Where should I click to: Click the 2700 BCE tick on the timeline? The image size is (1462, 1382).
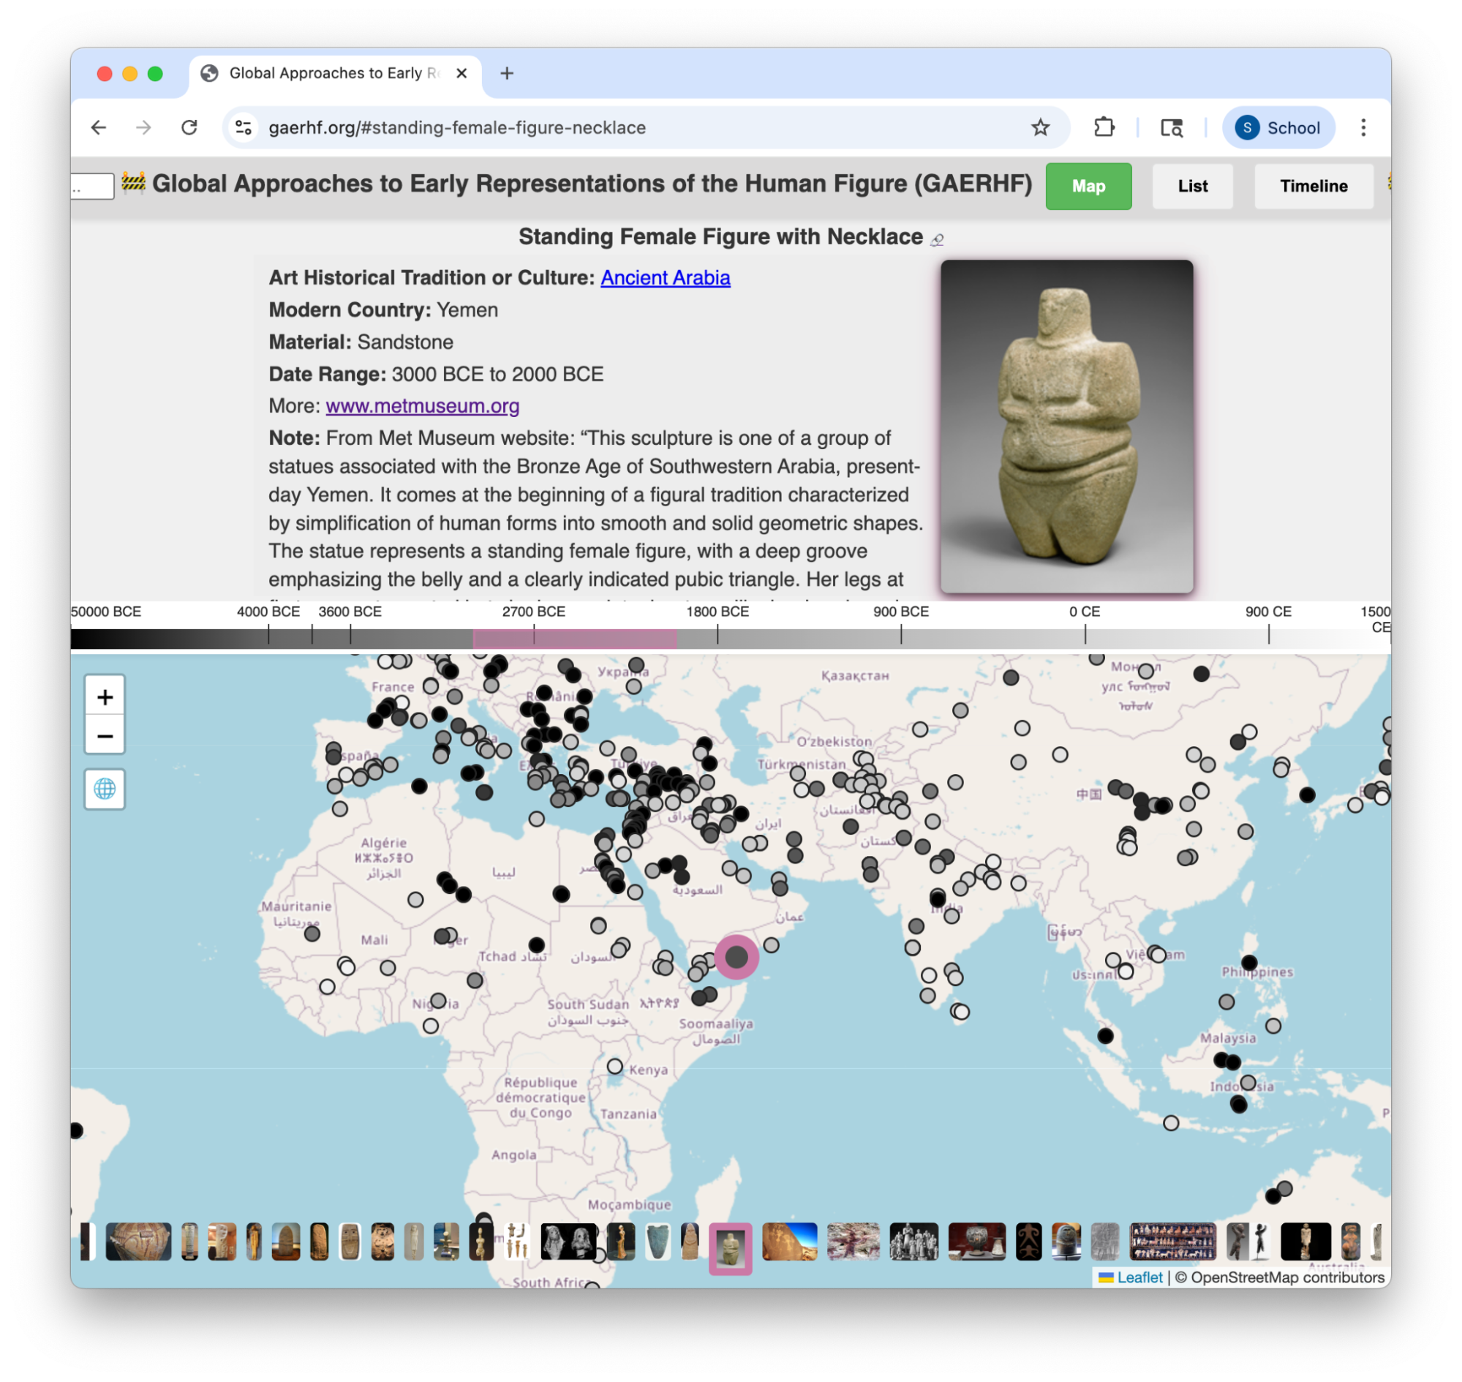coord(533,634)
